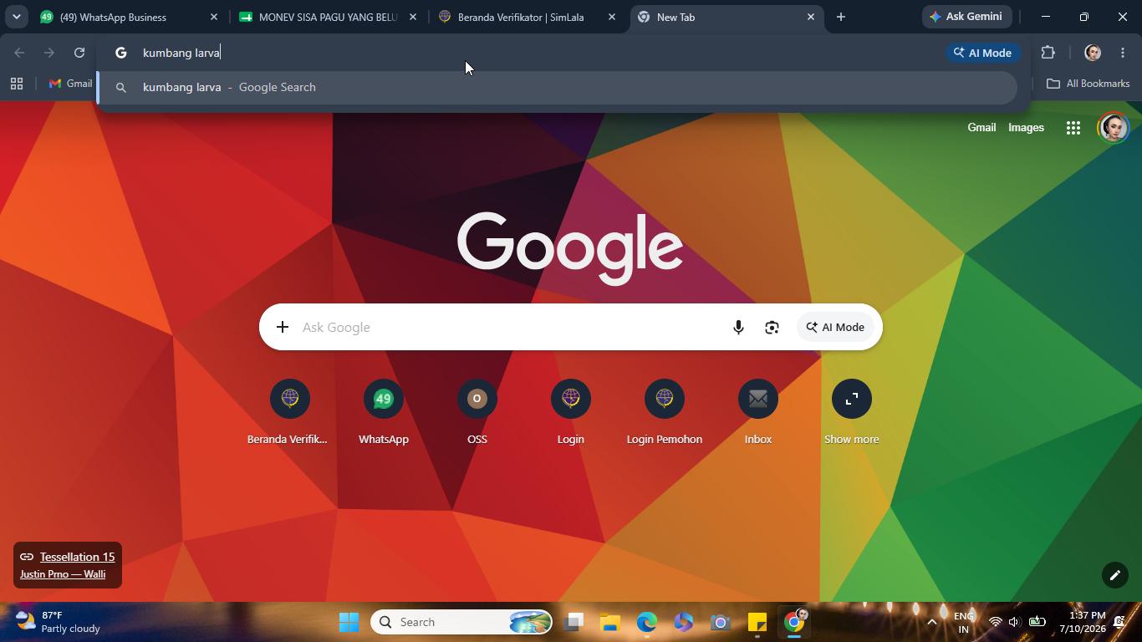Image resolution: width=1142 pixels, height=642 pixels.
Task: Open the Google apps launcher grid
Action: 1073,128
